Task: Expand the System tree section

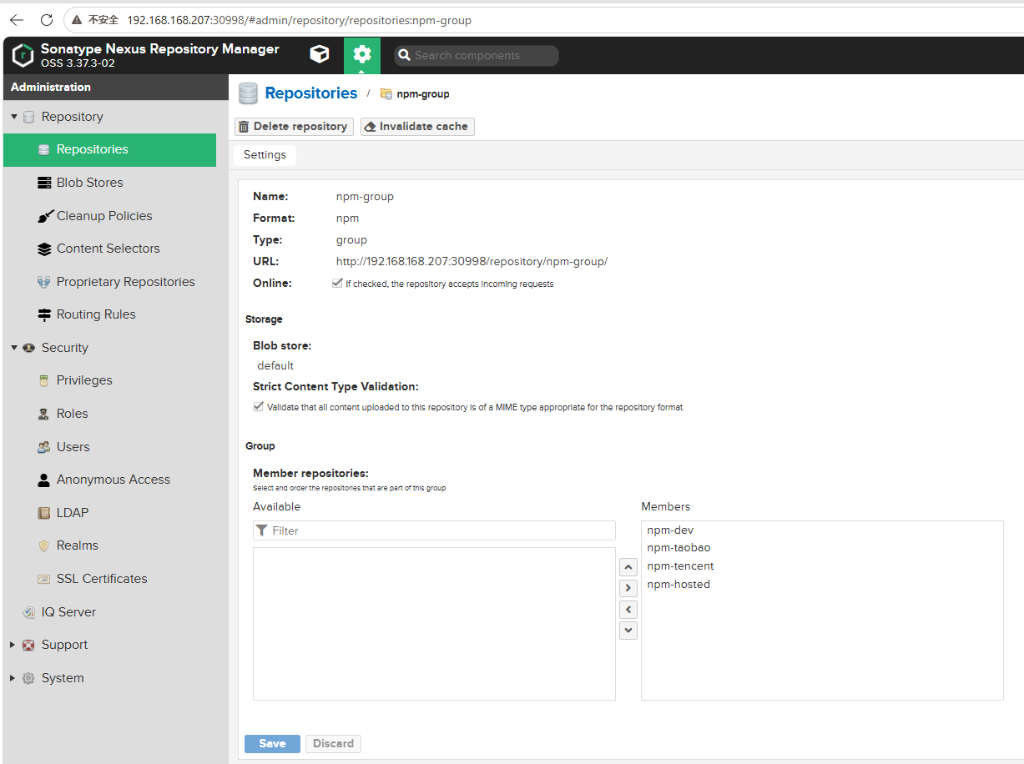Action: click(x=13, y=678)
